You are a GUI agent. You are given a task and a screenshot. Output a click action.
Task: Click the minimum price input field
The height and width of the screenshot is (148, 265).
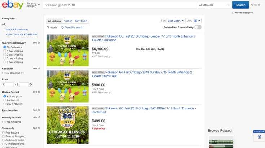pyautogui.click(x=9, y=84)
